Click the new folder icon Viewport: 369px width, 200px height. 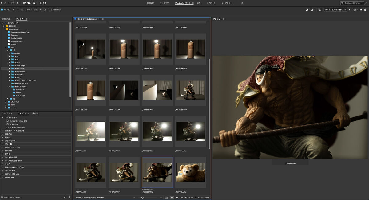[x=361, y=10]
